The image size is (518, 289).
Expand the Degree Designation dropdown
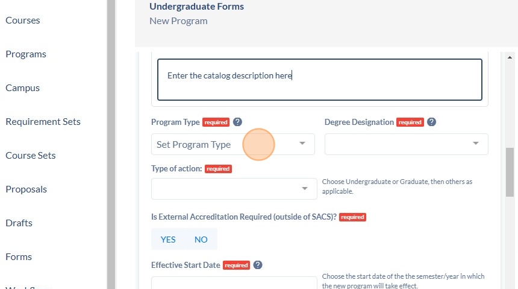coord(407,144)
